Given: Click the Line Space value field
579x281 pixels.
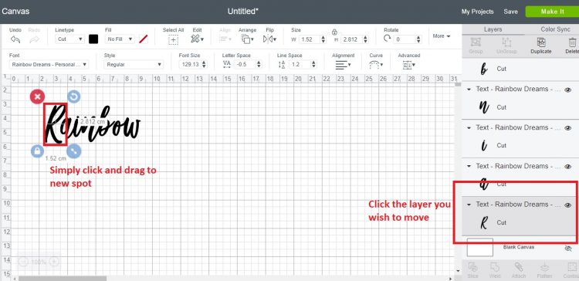Looking at the screenshot, I should point(300,64).
